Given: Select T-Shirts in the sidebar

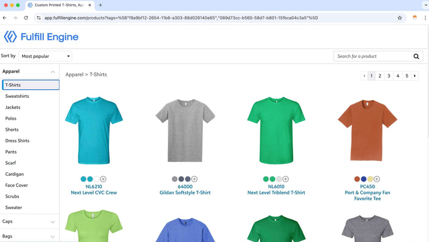Looking at the screenshot, I should (31, 85).
